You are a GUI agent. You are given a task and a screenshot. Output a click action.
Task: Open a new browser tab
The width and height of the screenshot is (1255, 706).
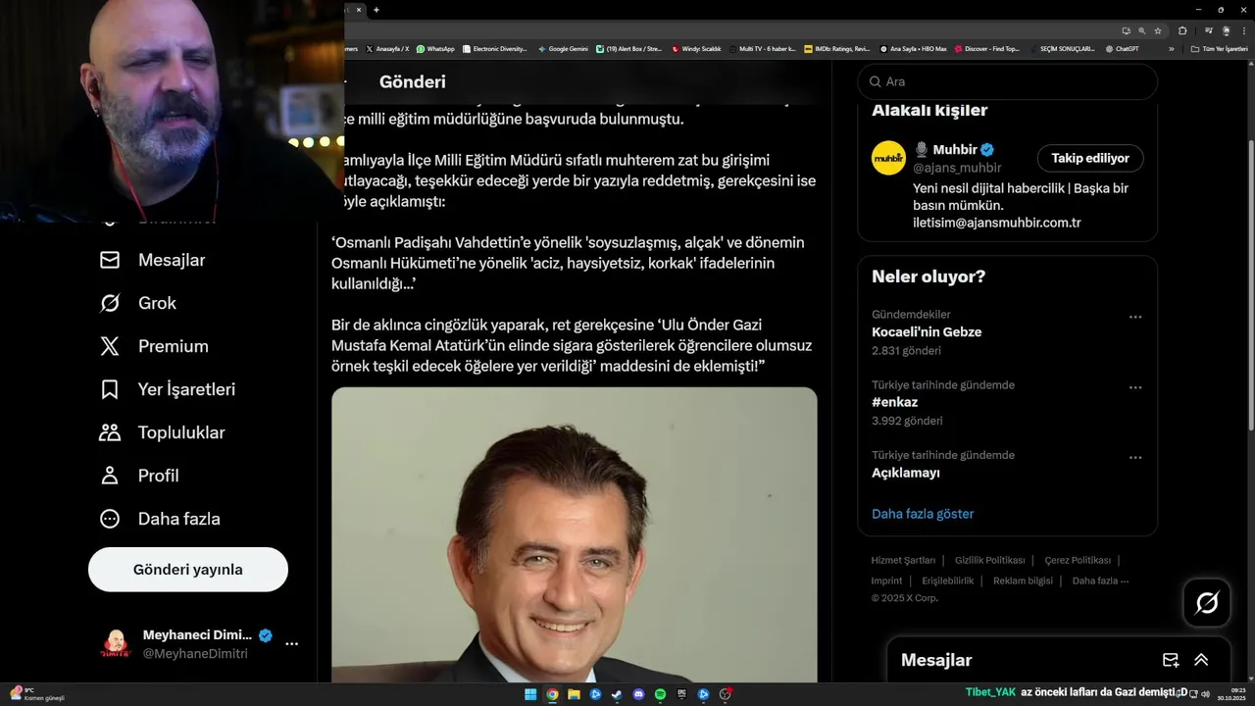(376, 10)
